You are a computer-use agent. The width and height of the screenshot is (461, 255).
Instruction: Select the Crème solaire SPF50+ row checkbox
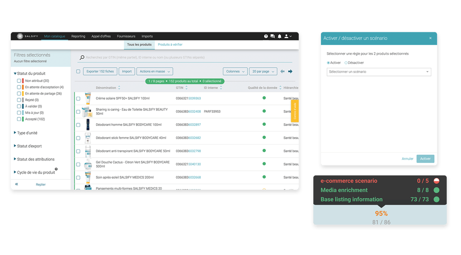click(78, 98)
